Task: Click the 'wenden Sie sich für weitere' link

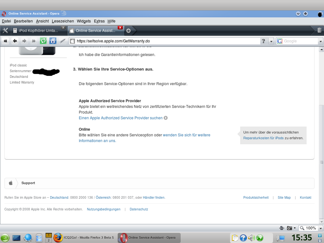Action: coord(187,135)
